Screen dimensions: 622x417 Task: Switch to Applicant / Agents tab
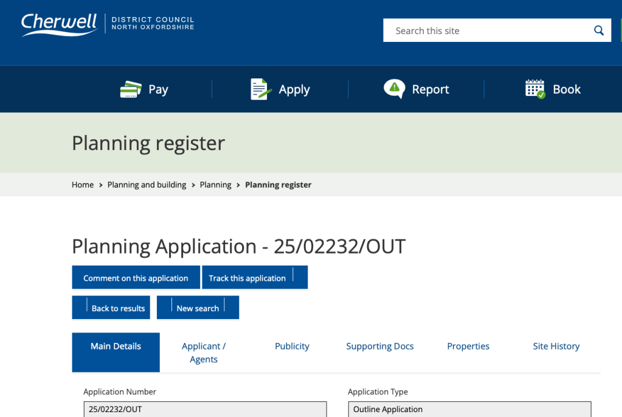click(x=204, y=353)
